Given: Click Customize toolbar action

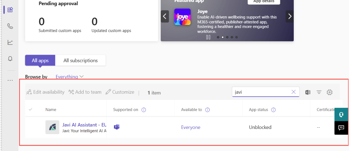Looking at the screenshot, I should [120, 92].
